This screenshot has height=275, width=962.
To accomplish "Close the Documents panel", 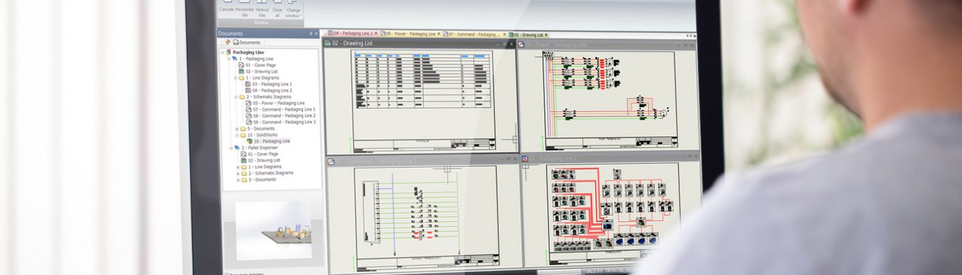I will [316, 34].
